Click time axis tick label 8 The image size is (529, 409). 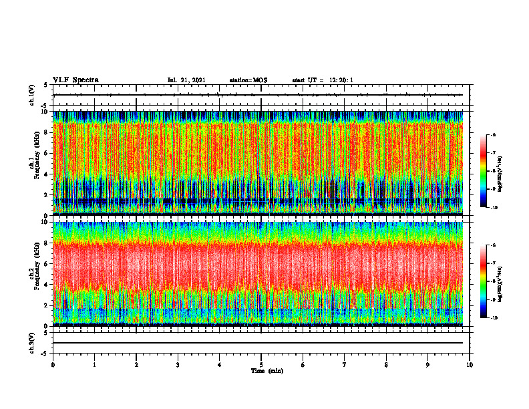386,365
